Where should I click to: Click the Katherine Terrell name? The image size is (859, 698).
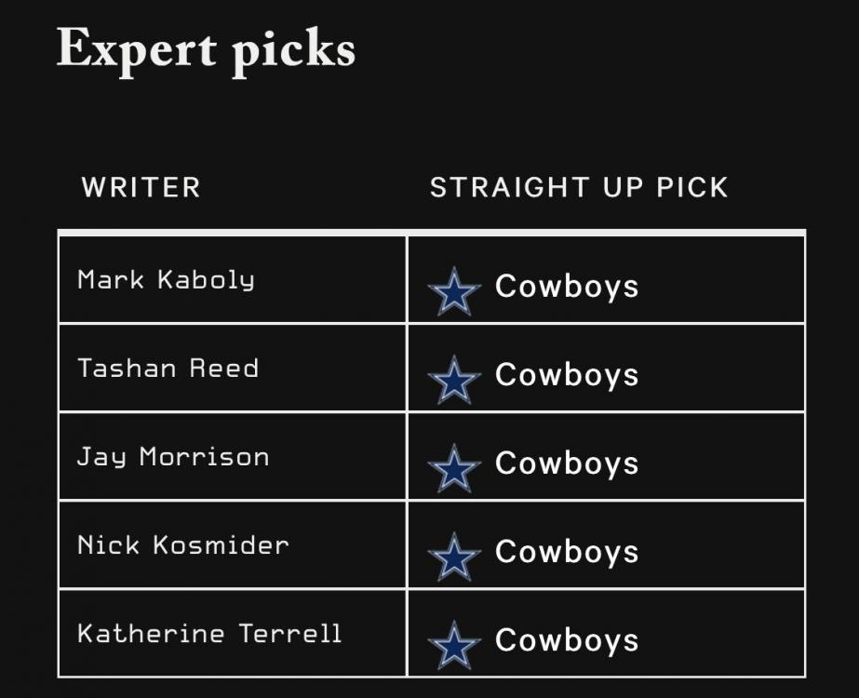(209, 634)
